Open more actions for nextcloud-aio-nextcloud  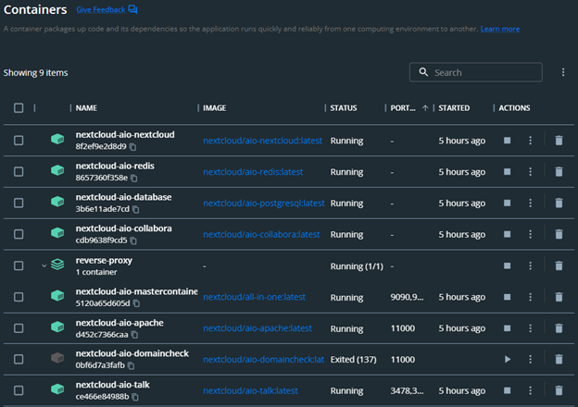pos(530,141)
